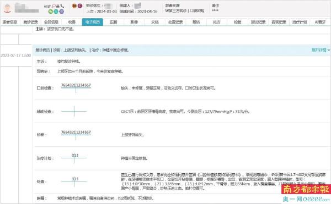This screenshot has width=331, height=204.
Task: Click the oral exam findings text
Action: pos(168,88)
